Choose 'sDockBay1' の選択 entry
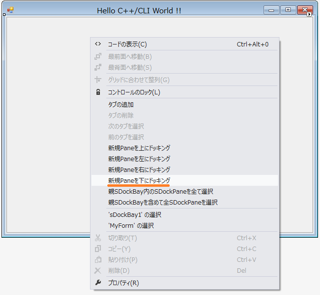 184,214
